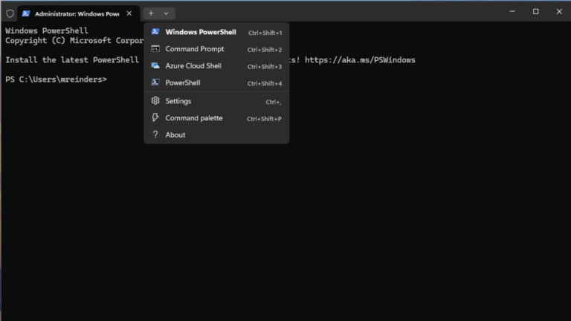Click the Command Prompt icon in dropdown
This screenshot has width=571, height=321.
click(x=155, y=49)
